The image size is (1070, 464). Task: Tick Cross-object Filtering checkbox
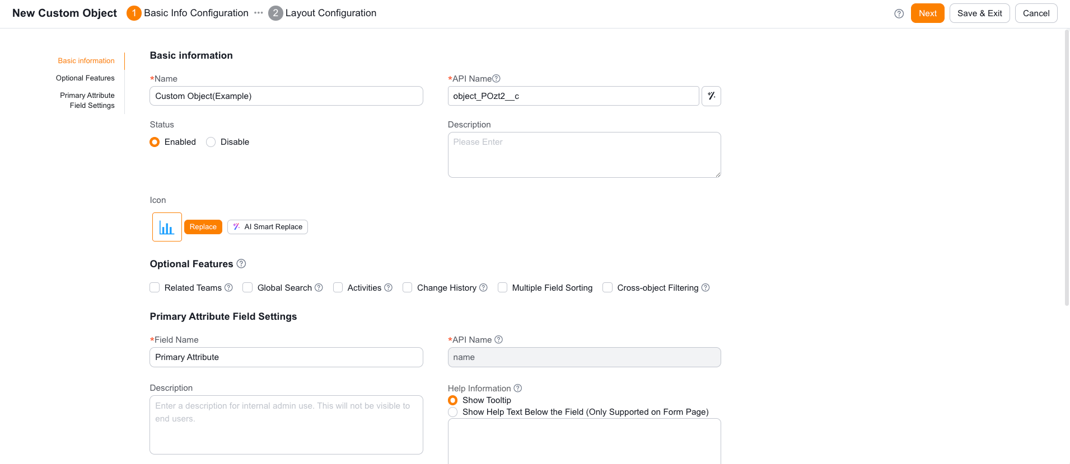(x=608, y=288)
